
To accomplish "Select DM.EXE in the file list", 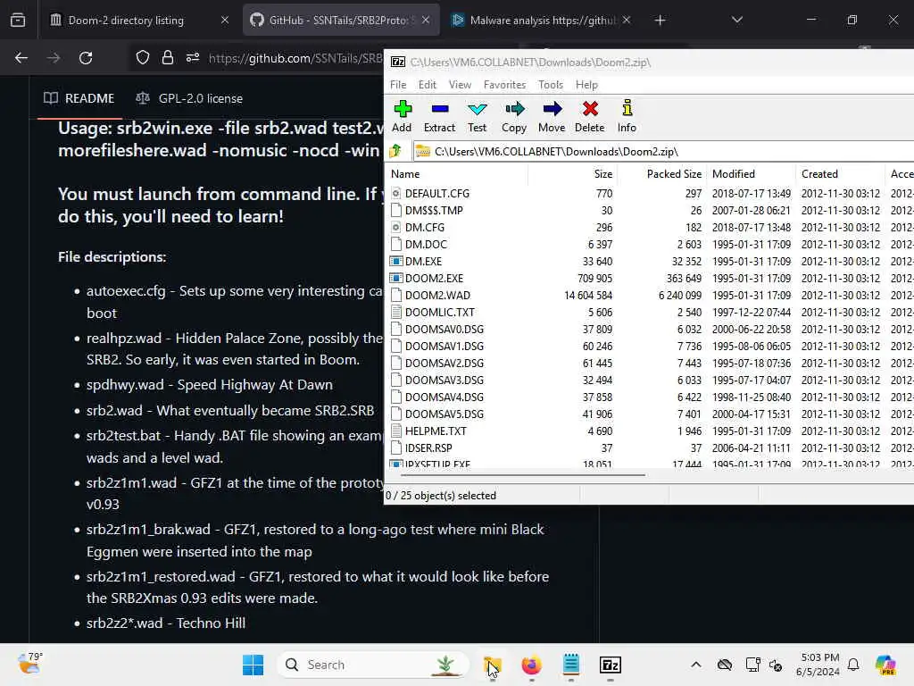I will 649,261.
